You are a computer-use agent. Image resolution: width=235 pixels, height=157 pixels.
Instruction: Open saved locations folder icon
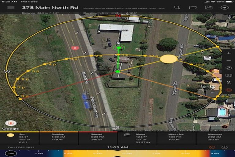(192, 7)
